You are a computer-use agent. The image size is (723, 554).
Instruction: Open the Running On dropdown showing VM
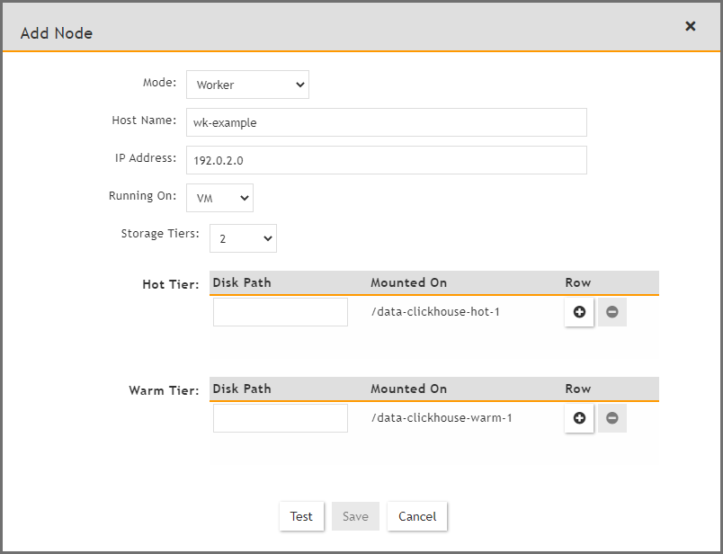tap(219, 198)
